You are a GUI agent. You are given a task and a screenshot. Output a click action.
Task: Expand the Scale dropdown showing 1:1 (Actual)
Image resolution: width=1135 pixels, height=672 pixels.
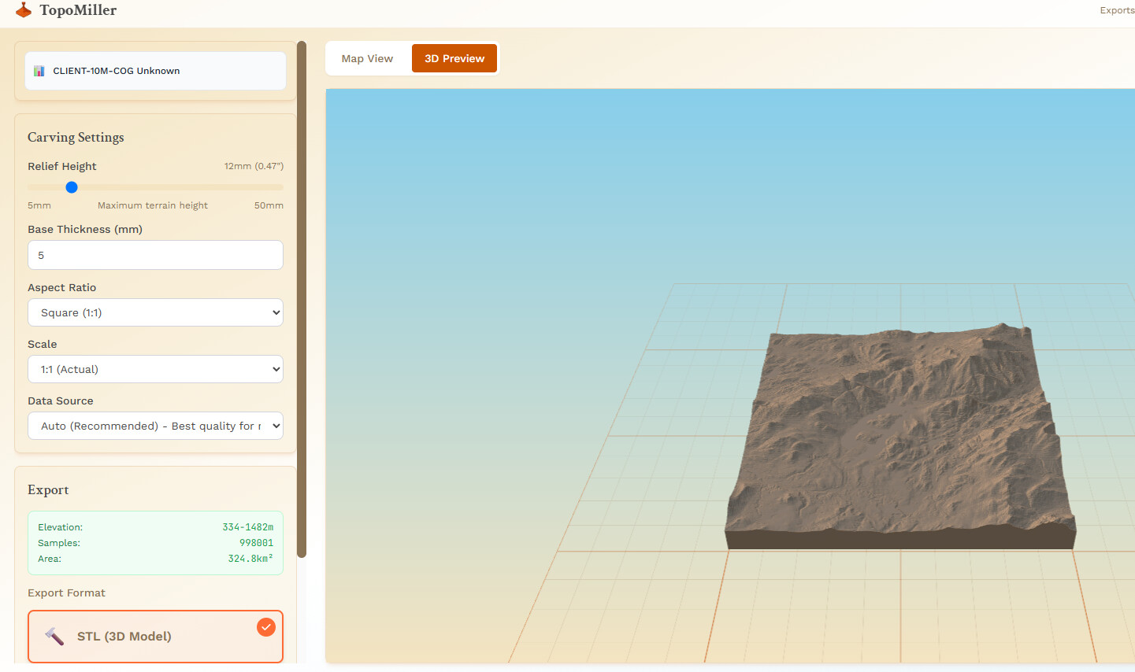pyautogui.click(x=155, y=369)
